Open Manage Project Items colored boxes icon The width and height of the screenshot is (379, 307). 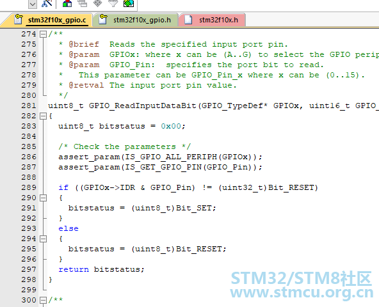click(x=67, y=3)
